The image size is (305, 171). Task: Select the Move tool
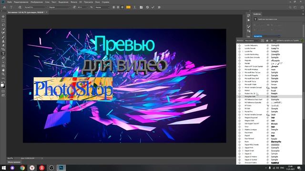coord(3,17)
